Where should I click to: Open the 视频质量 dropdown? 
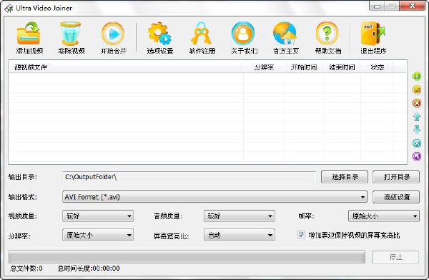(98, 216)
